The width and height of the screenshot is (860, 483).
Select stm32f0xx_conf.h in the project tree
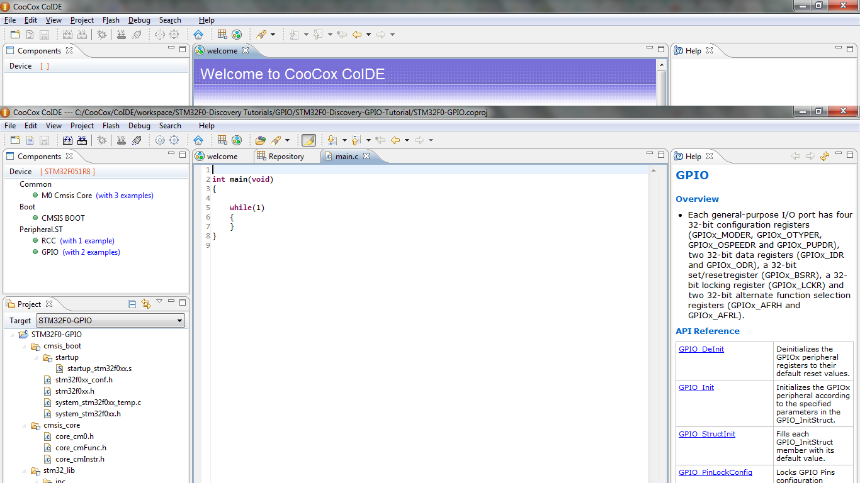pos(84,380)
